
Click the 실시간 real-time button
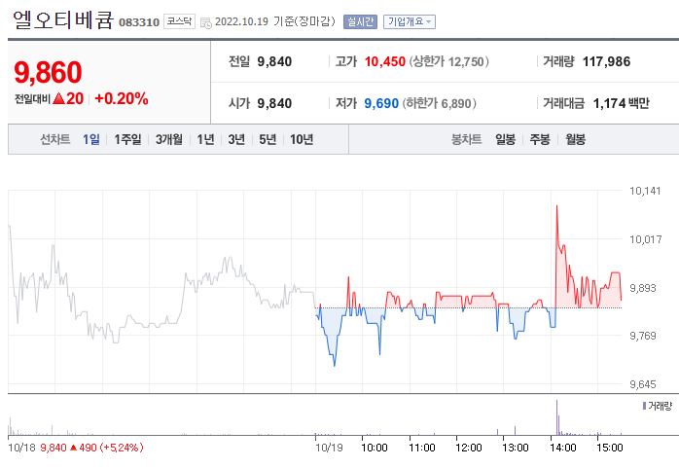(360, 21)
